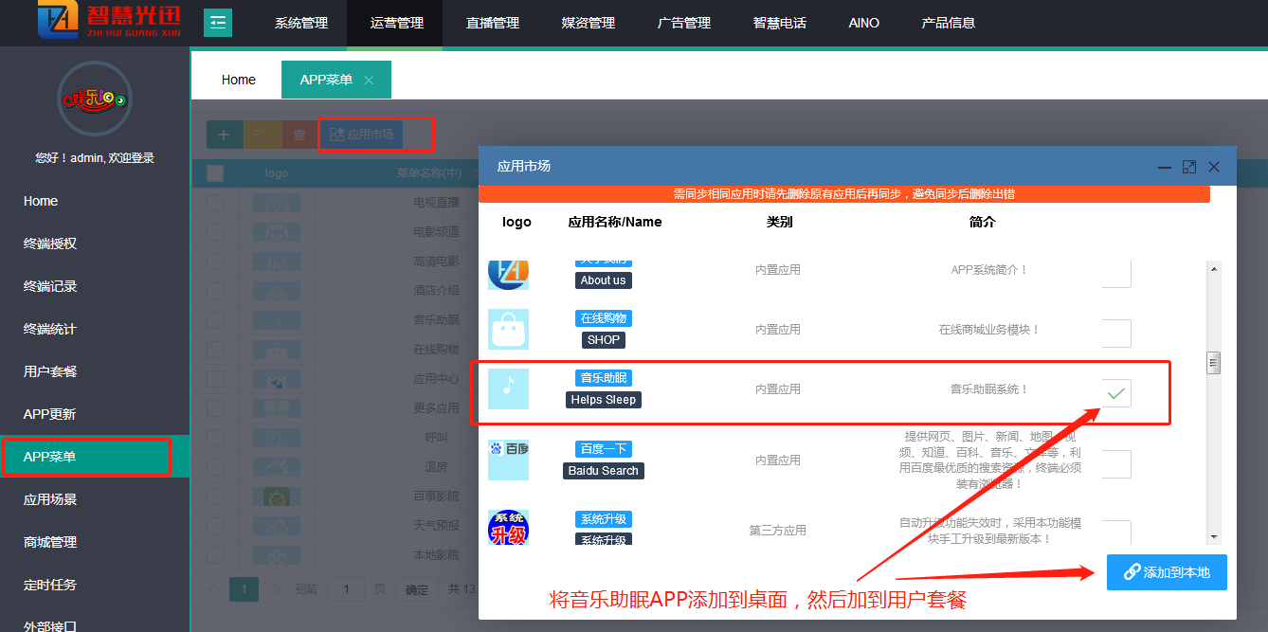Close the APP菜单 tab with its X icon
Image resolution: width=1268 pixels, height=632 pixels.
click(369, 81)
